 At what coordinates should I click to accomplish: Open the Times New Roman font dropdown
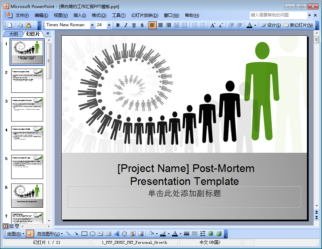click(92, 25)
